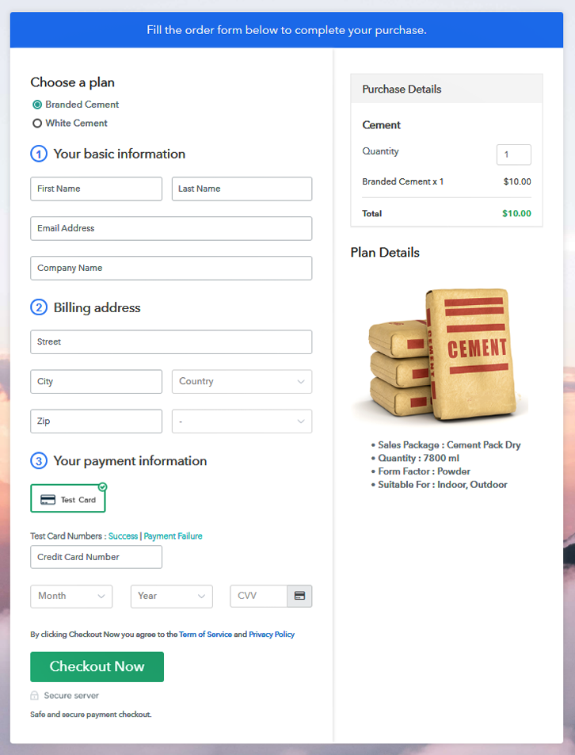Click the CVV card icon
The width and height of the screenshot is (575, 755).
tap(299, 596)
